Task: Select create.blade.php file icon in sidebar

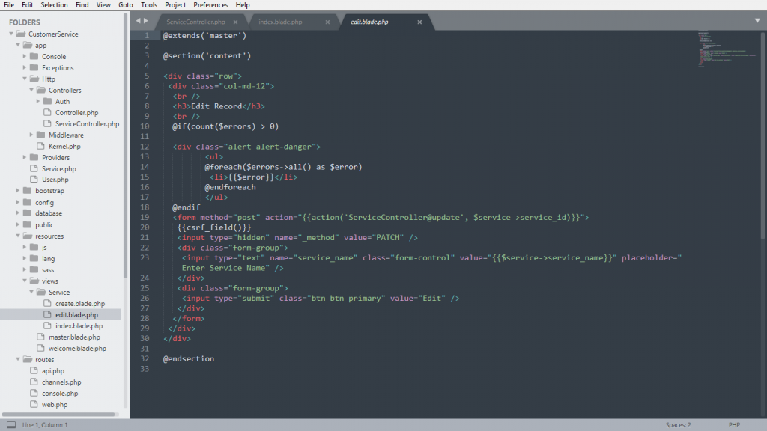Action: tap(48, 304)
